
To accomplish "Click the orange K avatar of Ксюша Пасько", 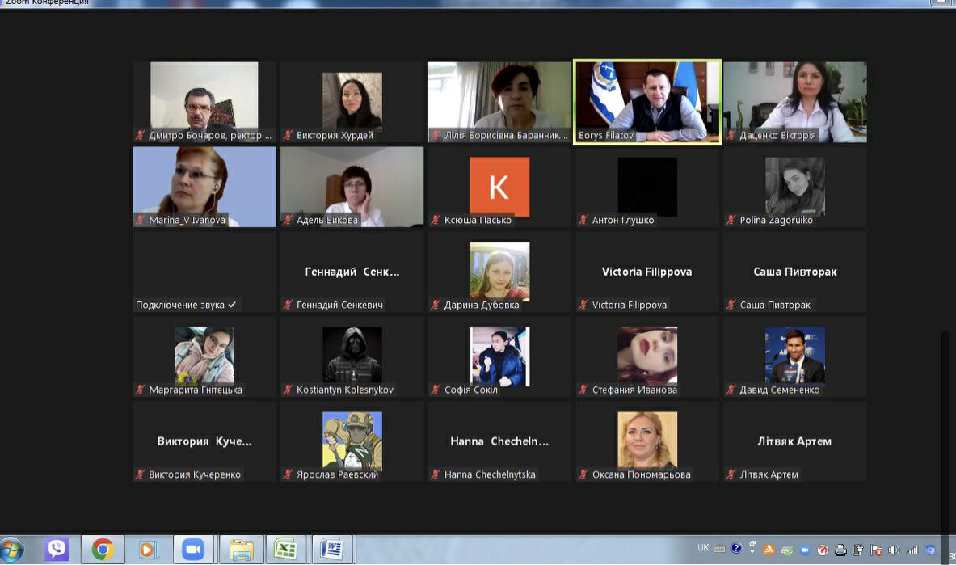I will pos(499,187).
